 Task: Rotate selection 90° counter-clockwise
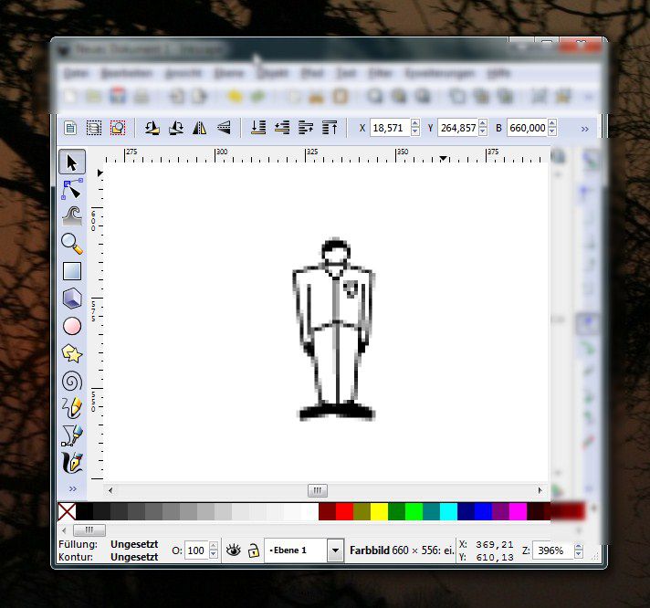pos(152,128)
